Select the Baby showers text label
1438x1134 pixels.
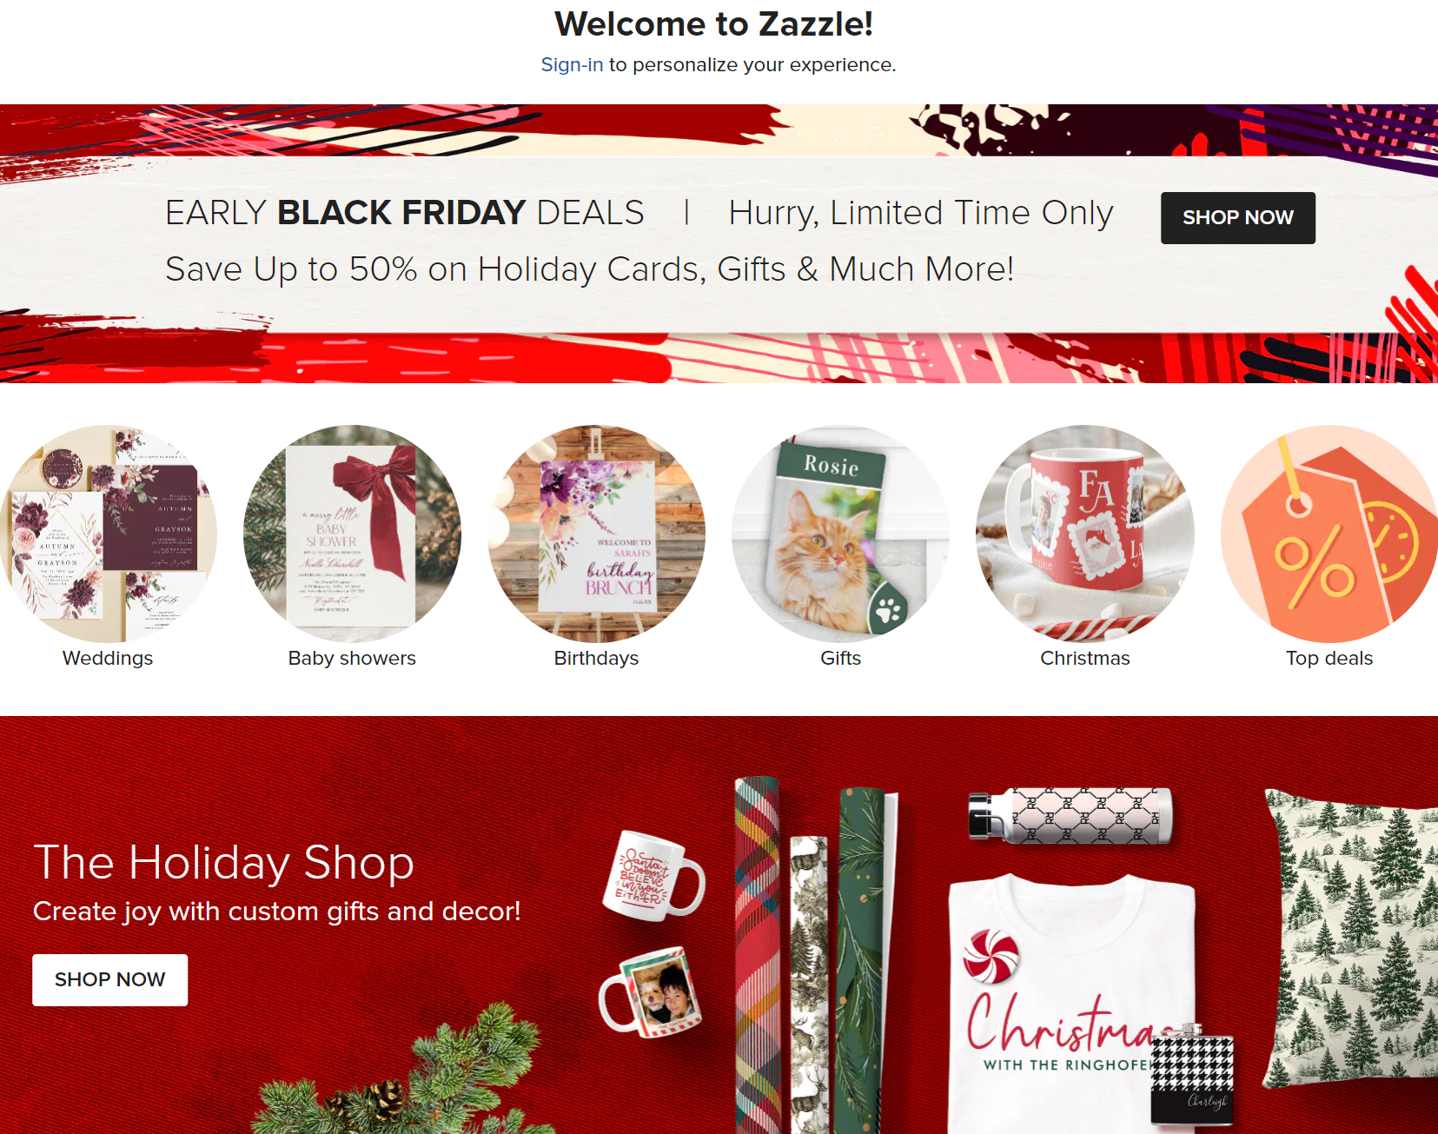(x=352, y=658)
